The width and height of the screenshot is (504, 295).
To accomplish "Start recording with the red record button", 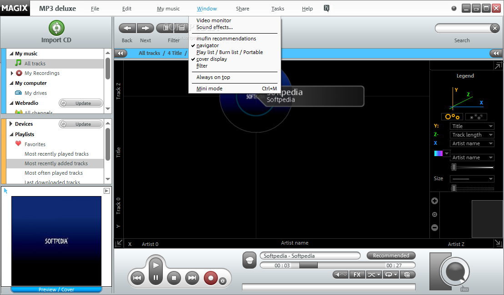I will pos(211,278).
